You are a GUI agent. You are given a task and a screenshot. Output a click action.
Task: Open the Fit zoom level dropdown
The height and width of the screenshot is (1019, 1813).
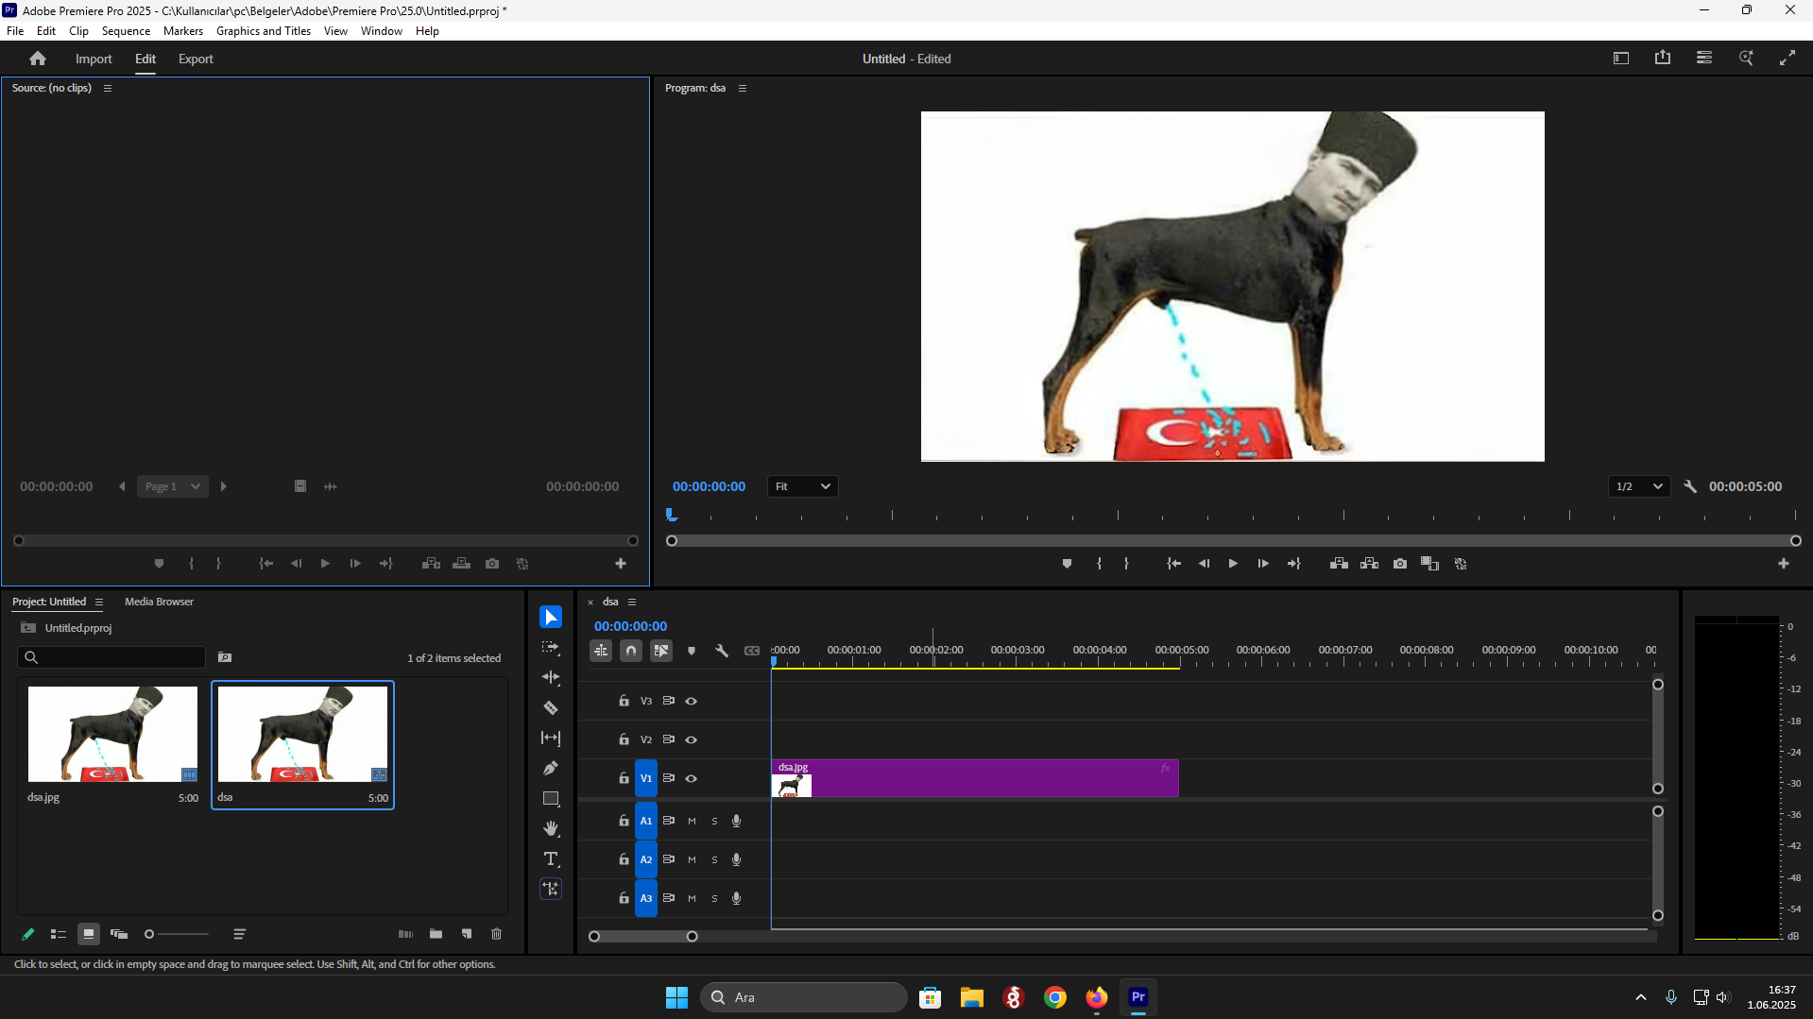(x=803, y=486)
